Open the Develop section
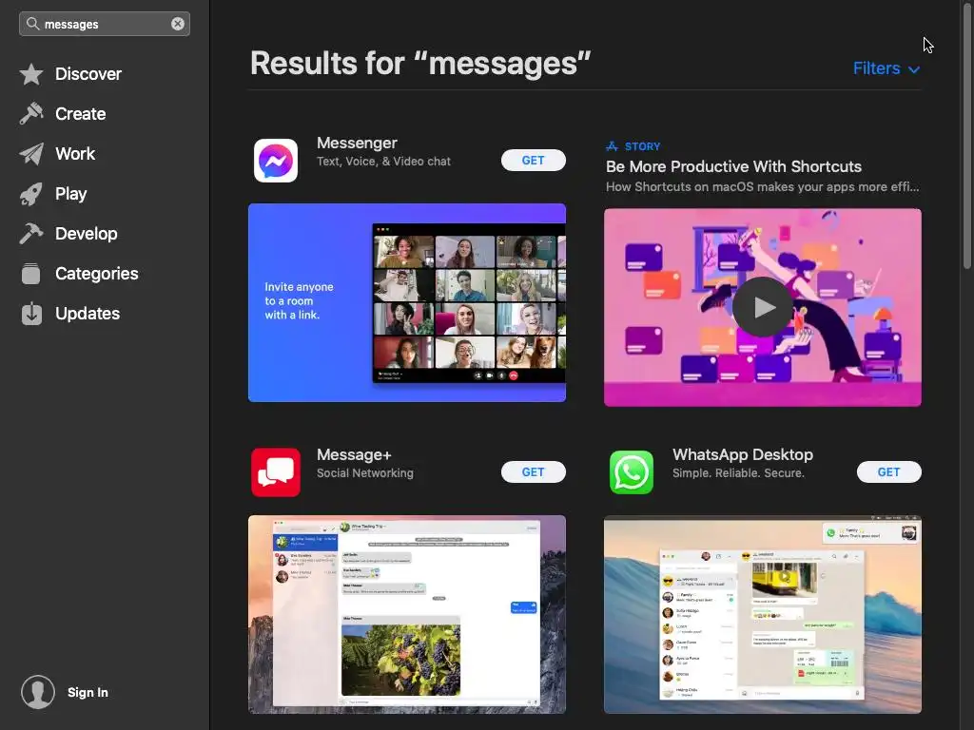The width and height of the screenshot is (974, 730). point(87,234)
